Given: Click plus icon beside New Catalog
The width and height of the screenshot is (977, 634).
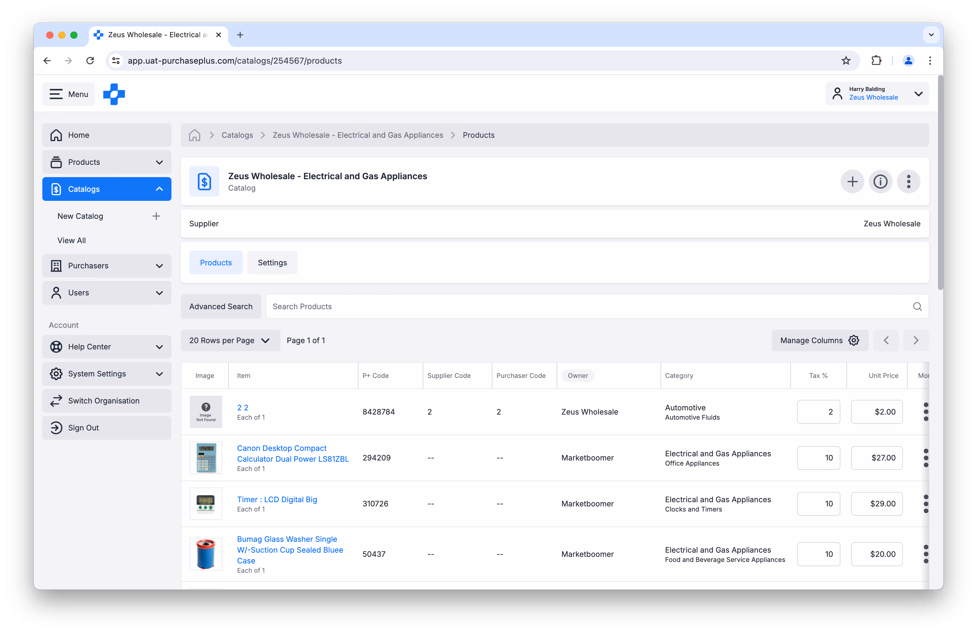Looking at the screenshot, I should coord(156,216).
